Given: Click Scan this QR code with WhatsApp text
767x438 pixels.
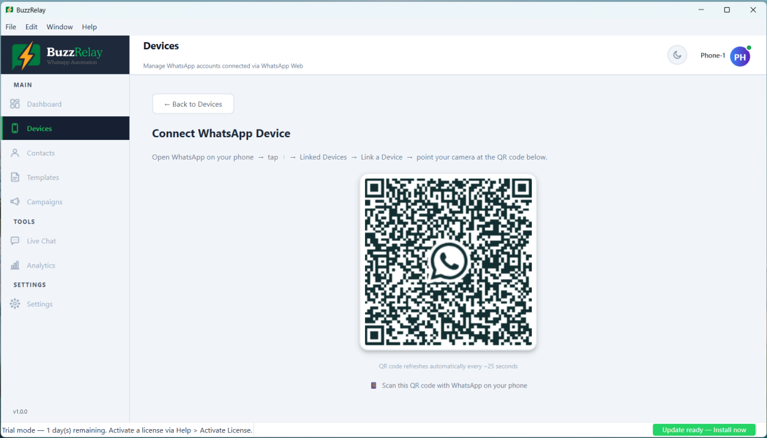Looking at the screenshot, I should (x=454, y=386).
